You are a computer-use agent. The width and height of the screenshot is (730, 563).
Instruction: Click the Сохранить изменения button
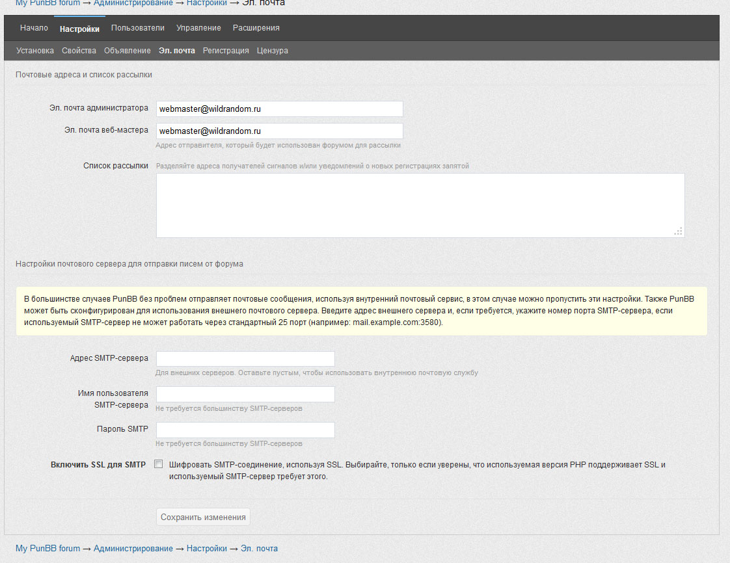click(x=203, y=517)
